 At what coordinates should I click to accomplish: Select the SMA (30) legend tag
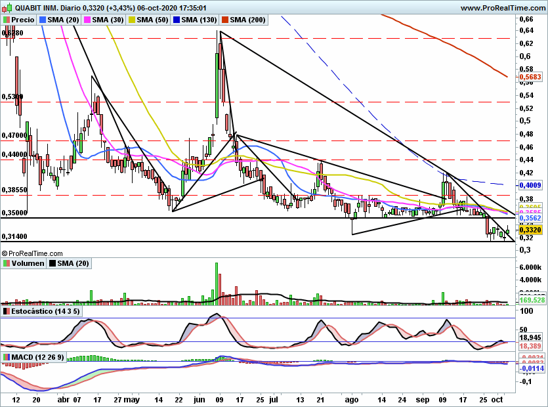[x=104, y=20]
